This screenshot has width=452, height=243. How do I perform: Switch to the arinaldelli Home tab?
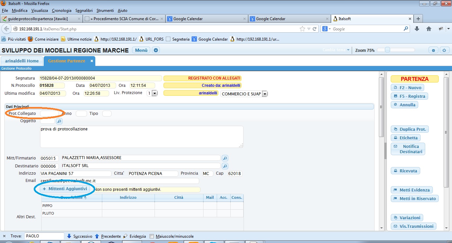point(22,61)
